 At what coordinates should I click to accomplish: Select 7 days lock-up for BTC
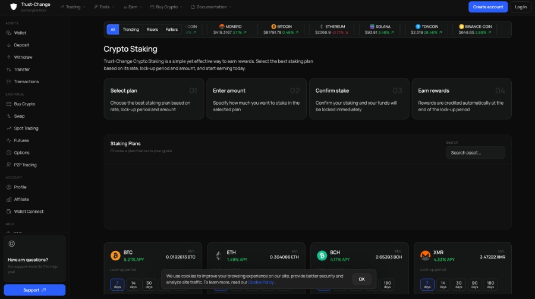pyautogui.click(x=117, y=284)
